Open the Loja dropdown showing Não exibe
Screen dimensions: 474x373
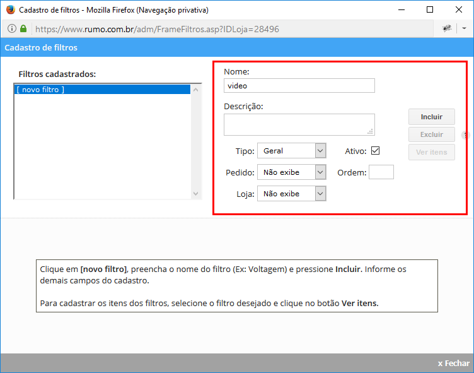coord(292,194)
